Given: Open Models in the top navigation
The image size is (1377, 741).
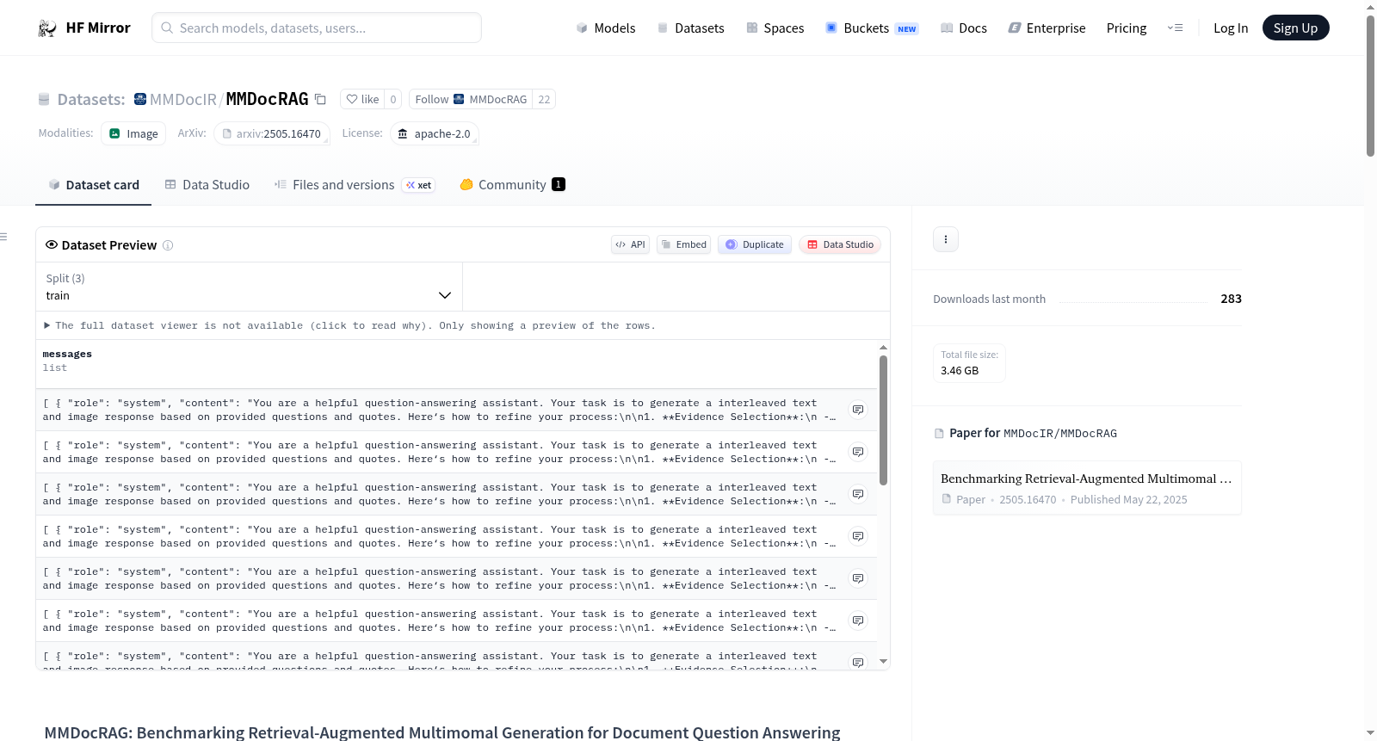Looking at the screenshot, I should 606,28.
